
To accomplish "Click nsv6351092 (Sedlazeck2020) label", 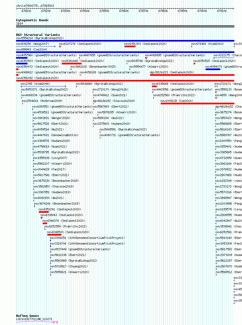I will 38,78.
